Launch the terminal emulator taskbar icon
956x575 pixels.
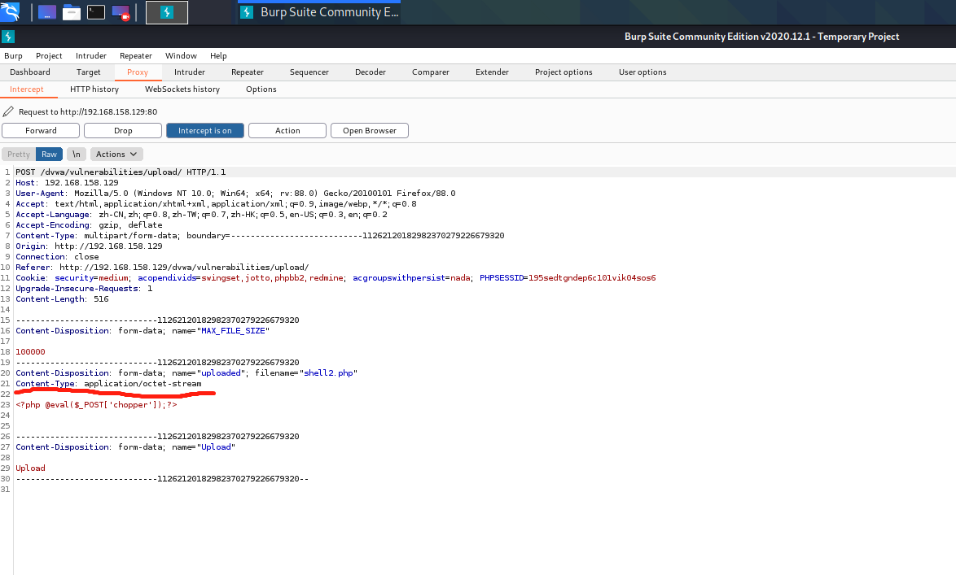pyautogui.click(x=96, y=12)
